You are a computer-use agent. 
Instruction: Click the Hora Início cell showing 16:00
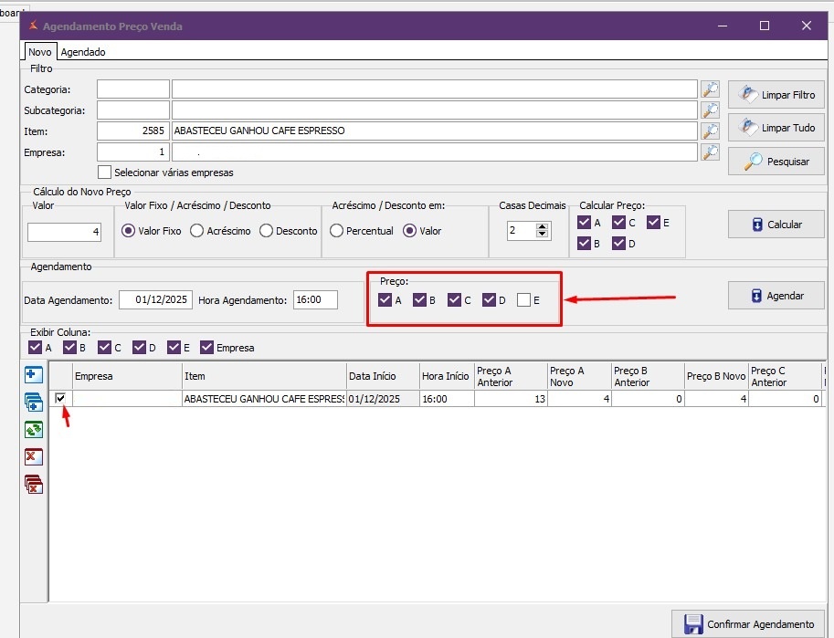click(447, 399)
